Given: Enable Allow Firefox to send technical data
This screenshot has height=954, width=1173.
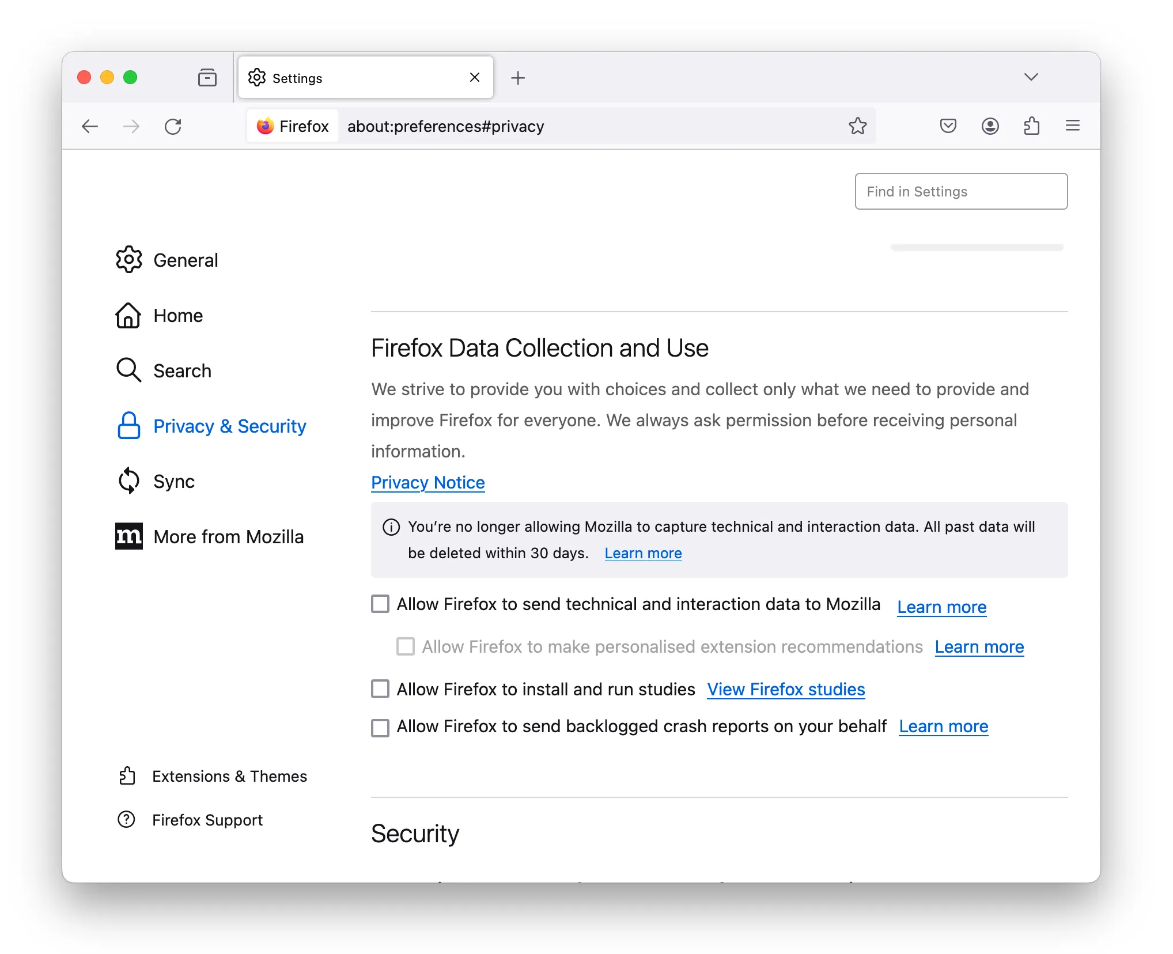Looking at the screenshot, I should coord(381,605).
